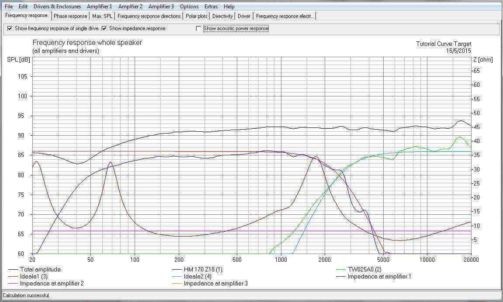
Task: Open the File menu
Action: tap(9, 7)
